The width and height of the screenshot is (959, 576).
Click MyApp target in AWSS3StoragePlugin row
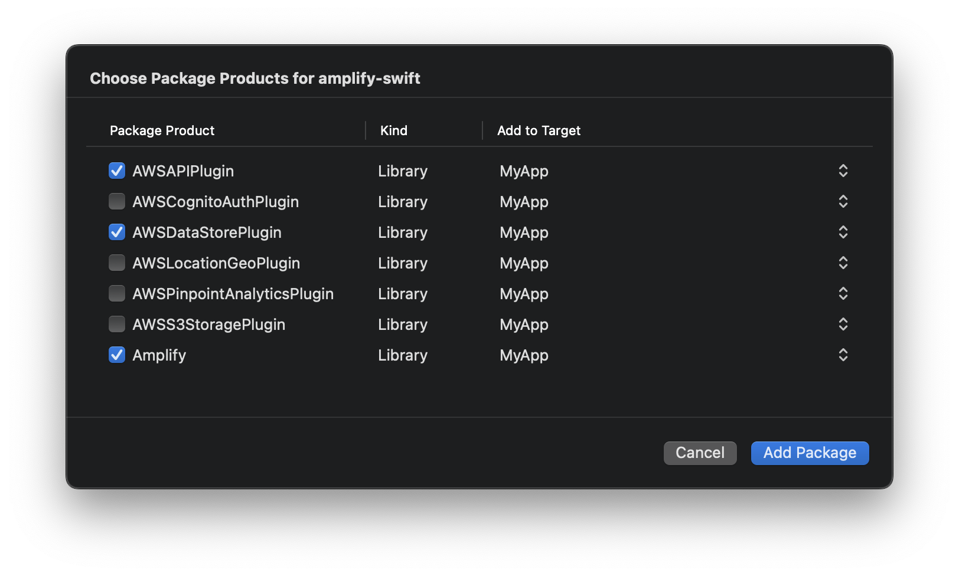pyautogui.click(x=524, y=325)
